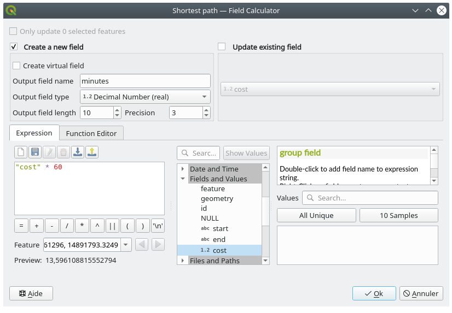The width and height of the screenshot is (452, 313).
Task: Increase the Precision spinbox value
Action: pyautogui.click(x=206, y=110)
